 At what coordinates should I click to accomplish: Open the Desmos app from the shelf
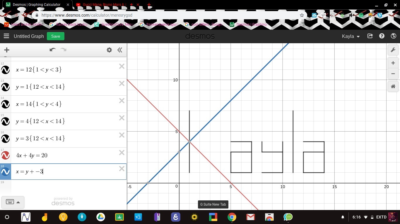26,217
